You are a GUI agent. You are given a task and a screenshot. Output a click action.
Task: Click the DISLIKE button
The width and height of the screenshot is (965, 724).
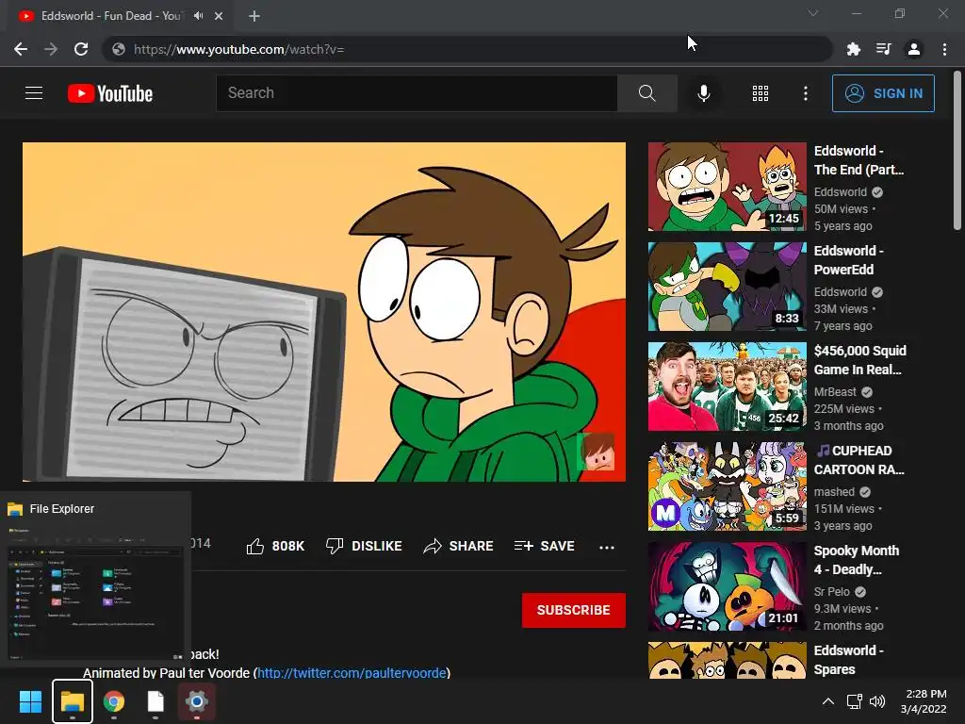(x=364, y=546)
